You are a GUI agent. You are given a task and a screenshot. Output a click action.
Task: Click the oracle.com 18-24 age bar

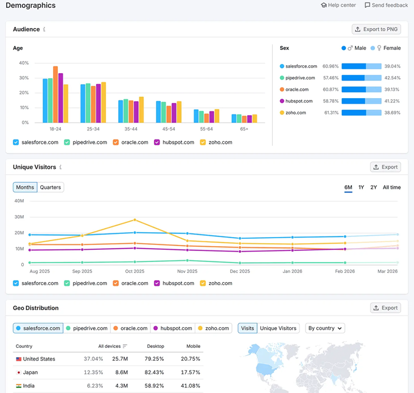pyautogui.click(x=55, y=94)
